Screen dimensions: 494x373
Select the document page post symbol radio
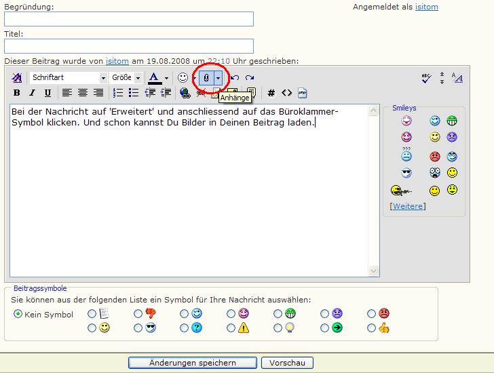point(92,313)
